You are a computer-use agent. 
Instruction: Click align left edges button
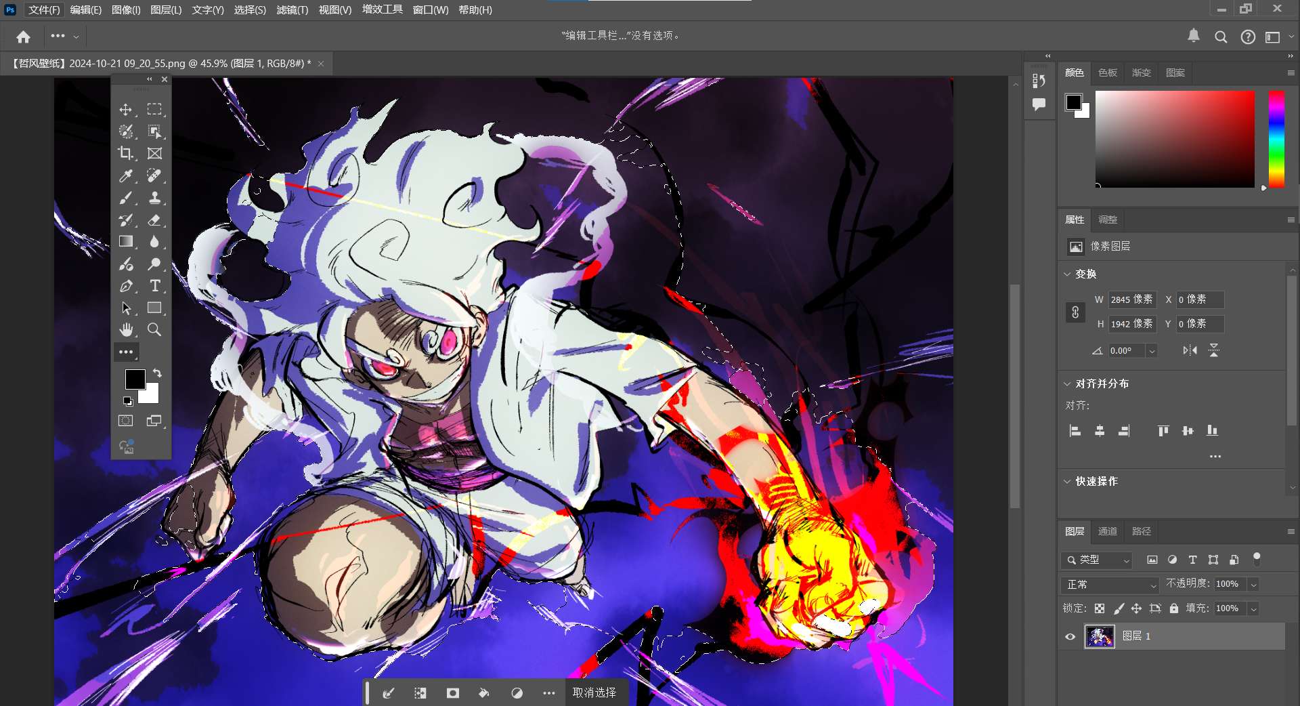click(x=1075, y=431)
